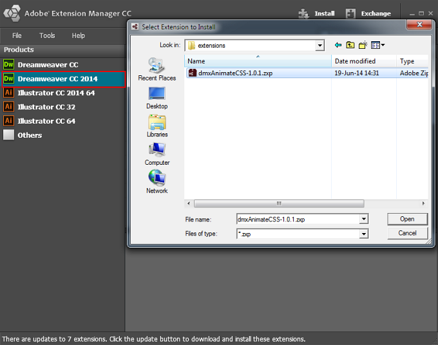This screenshot has height=345, width=438.
Task: Click the Exchange text button
Action: [376, 14]
